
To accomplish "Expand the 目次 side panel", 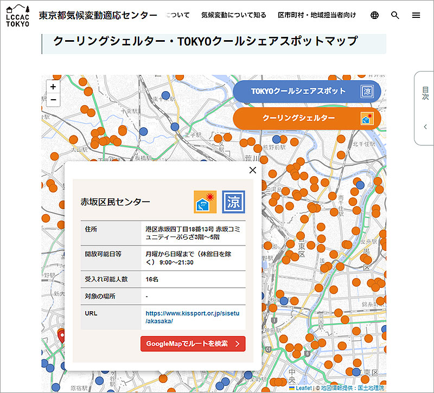I will click(425, 93).
